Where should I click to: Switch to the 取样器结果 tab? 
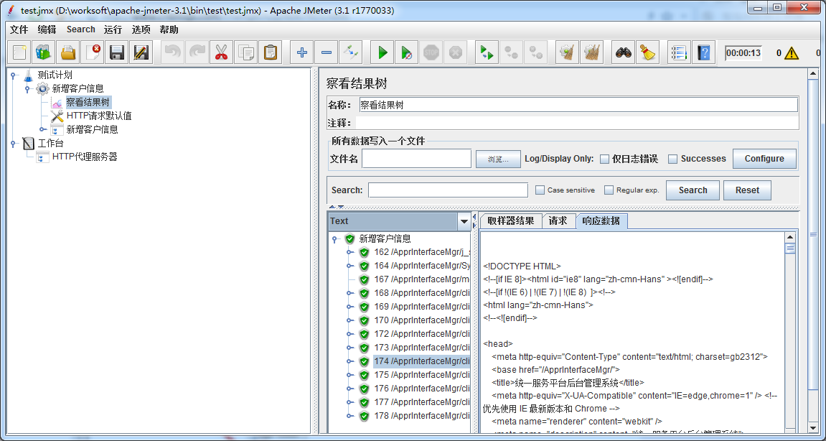tap(510, 221)
